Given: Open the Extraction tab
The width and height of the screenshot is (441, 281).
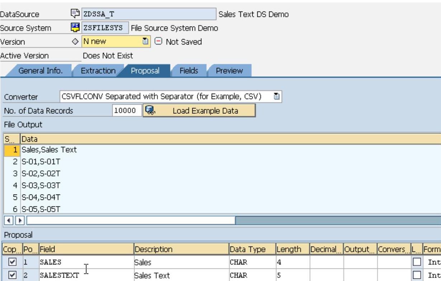Looking at the screenshot, I should 98,71.
